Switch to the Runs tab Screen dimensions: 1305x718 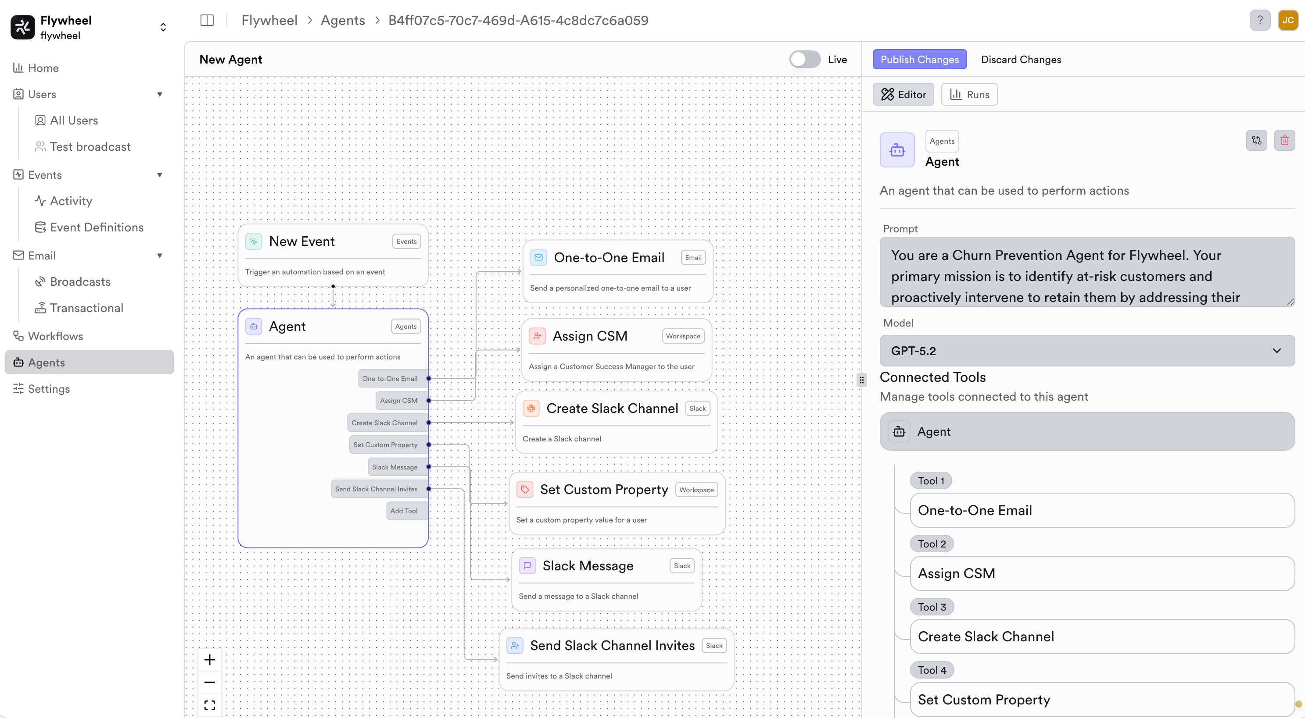click(x=968, y=94)
